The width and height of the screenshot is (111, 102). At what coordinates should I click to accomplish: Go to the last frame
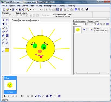pos(32,96)
